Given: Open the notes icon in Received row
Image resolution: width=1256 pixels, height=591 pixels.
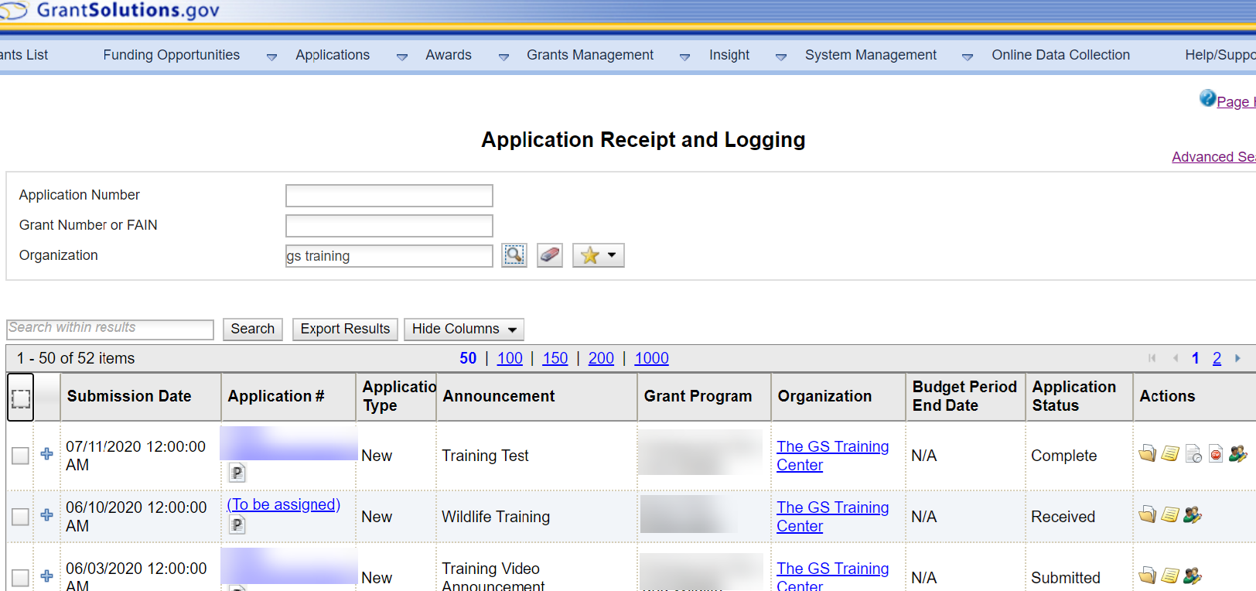Looking at the screenshot, I should [x=1170, y=515].
